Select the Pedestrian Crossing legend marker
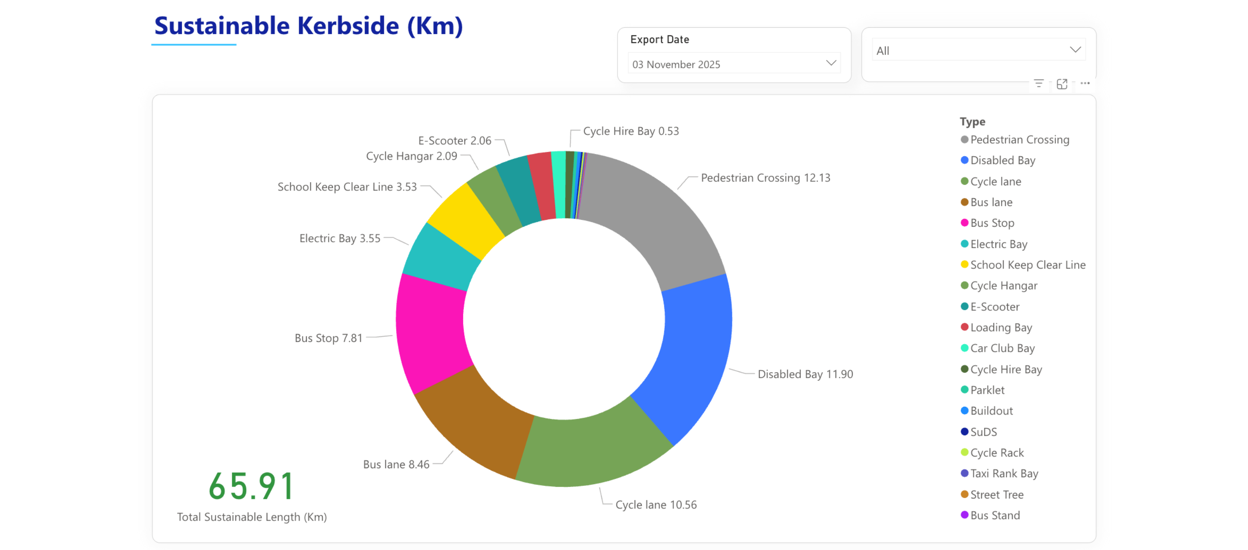 click(x=964, y=140)
